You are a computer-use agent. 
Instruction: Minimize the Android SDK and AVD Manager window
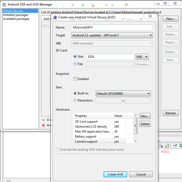coord(158,3)
